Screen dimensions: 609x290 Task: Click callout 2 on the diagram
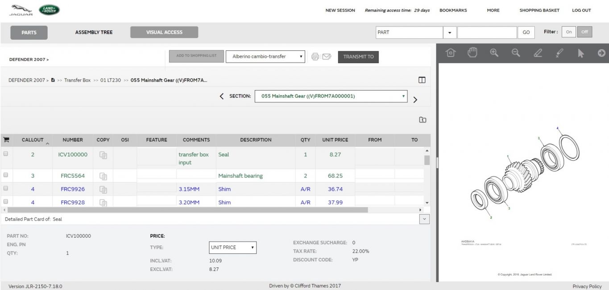click(491, 217)
